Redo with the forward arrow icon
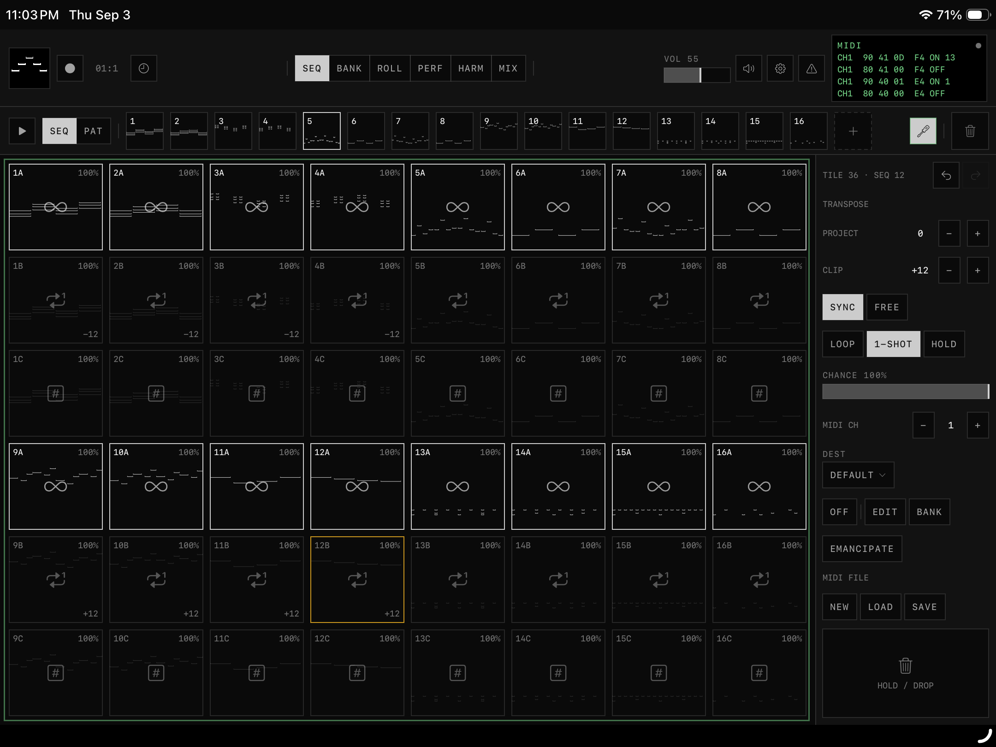 976,175
